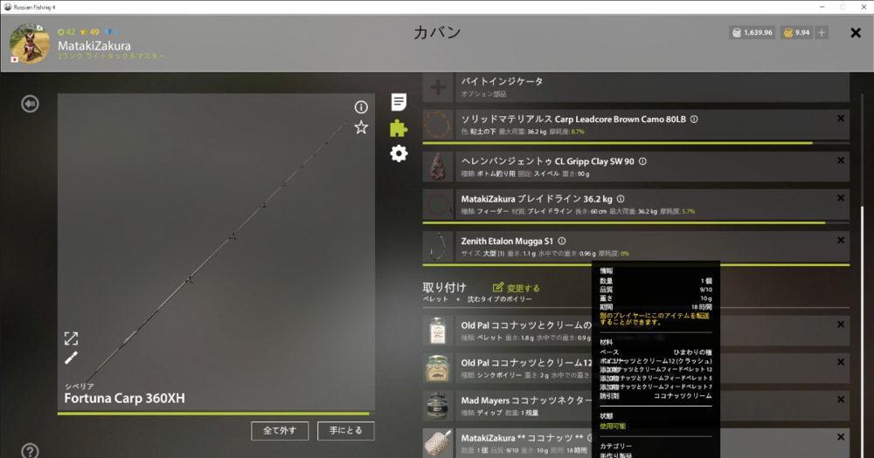Click leadcore wear progress bar
The height and width of the screenshot is (458, 874).
(636, 143)
